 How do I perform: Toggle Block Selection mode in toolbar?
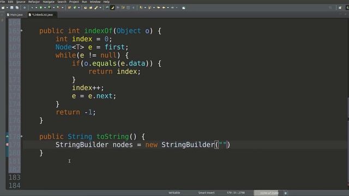coord(118,8)
